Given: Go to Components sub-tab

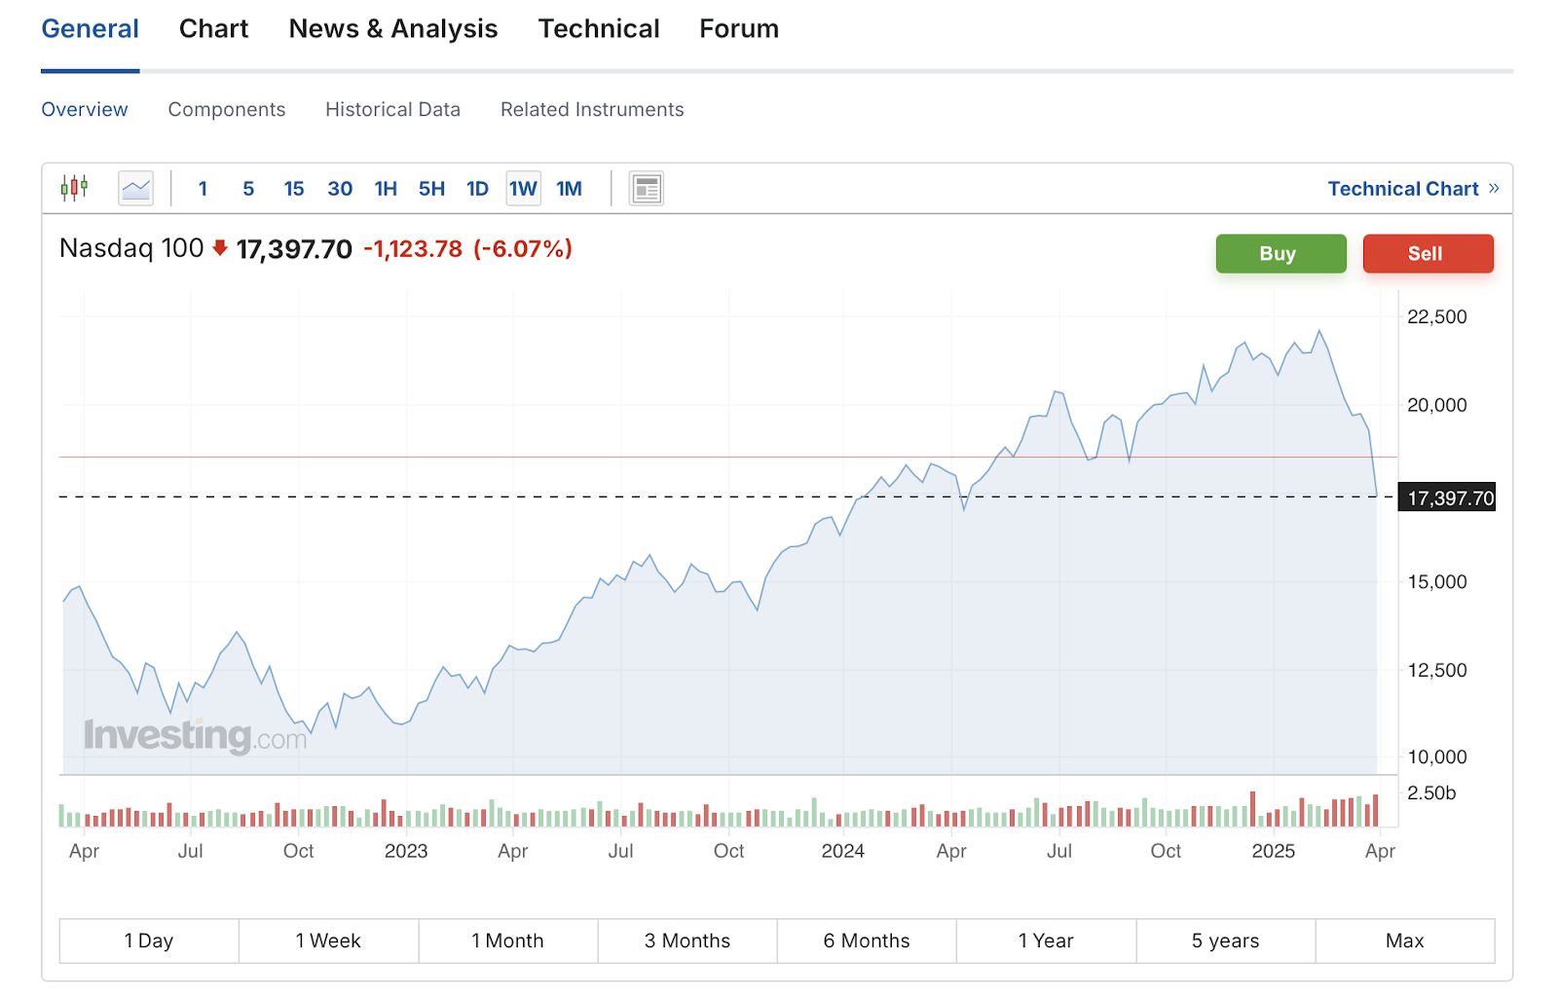Looking at the screenshot, I should pos(227,110).
